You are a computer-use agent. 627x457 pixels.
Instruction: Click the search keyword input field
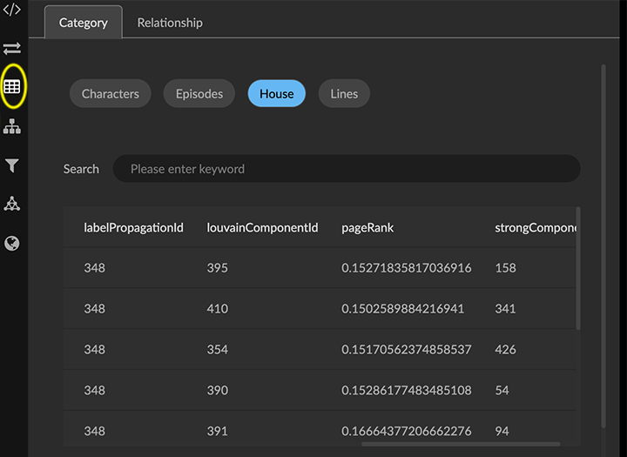pyautogui.click(x=347, y=169)
